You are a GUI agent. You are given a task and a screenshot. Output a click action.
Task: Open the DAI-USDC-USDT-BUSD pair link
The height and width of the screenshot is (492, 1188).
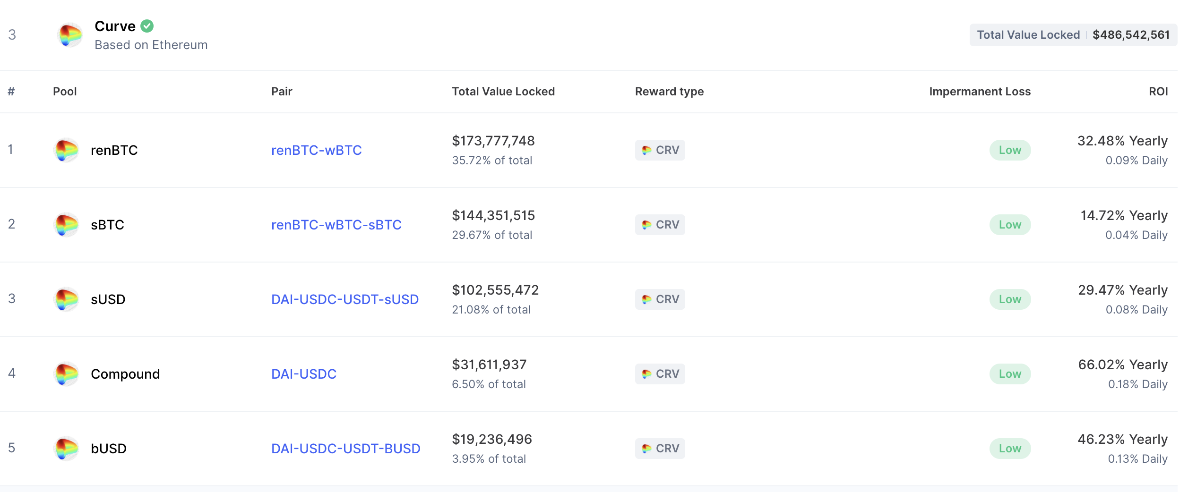pos(346,449)
